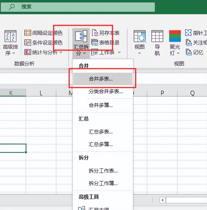Screen dimensions: 207x210
Task: Click the sheet tab splitter dots
Action: [x=153, y=200]
